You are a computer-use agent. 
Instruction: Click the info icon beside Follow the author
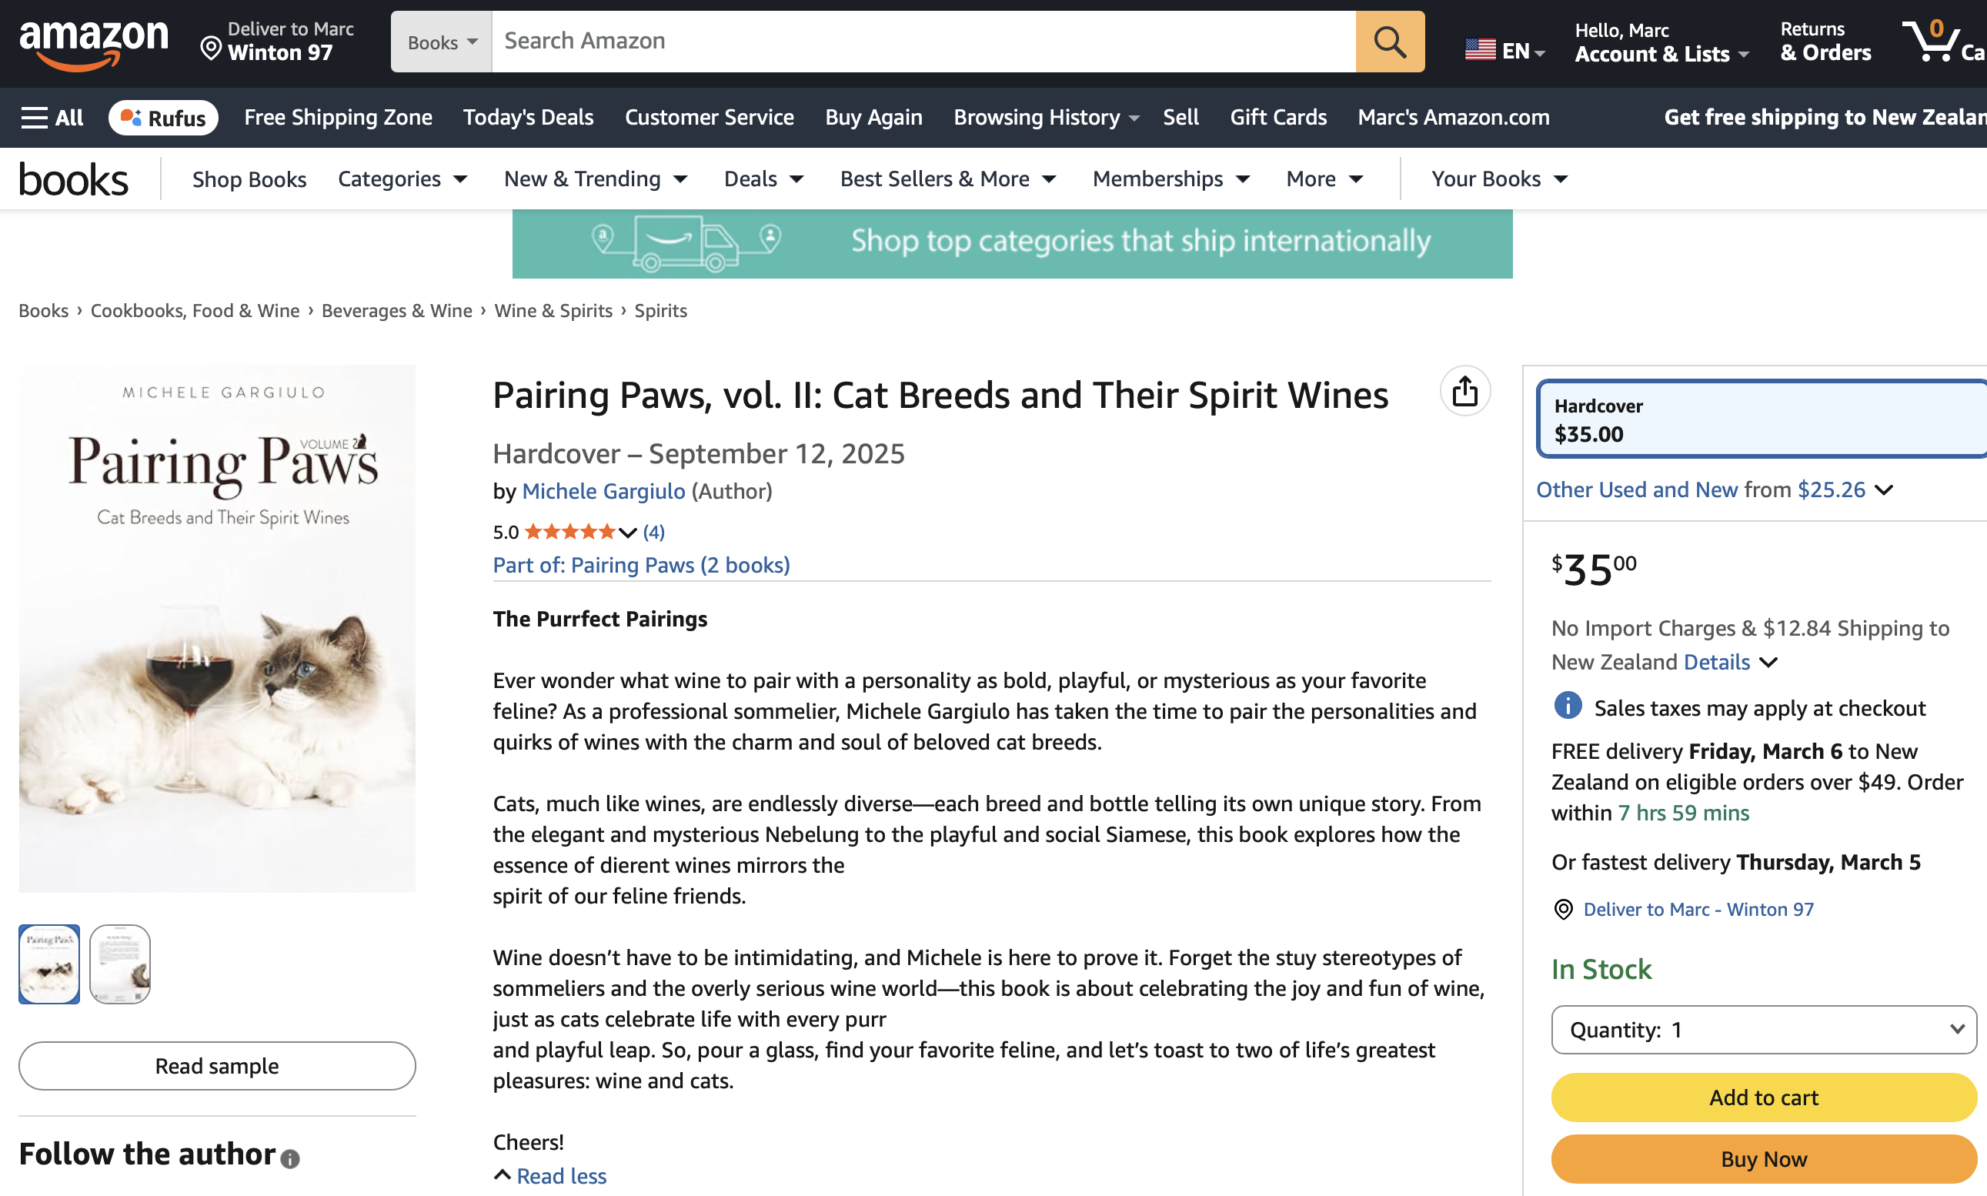coord(290,1159)
